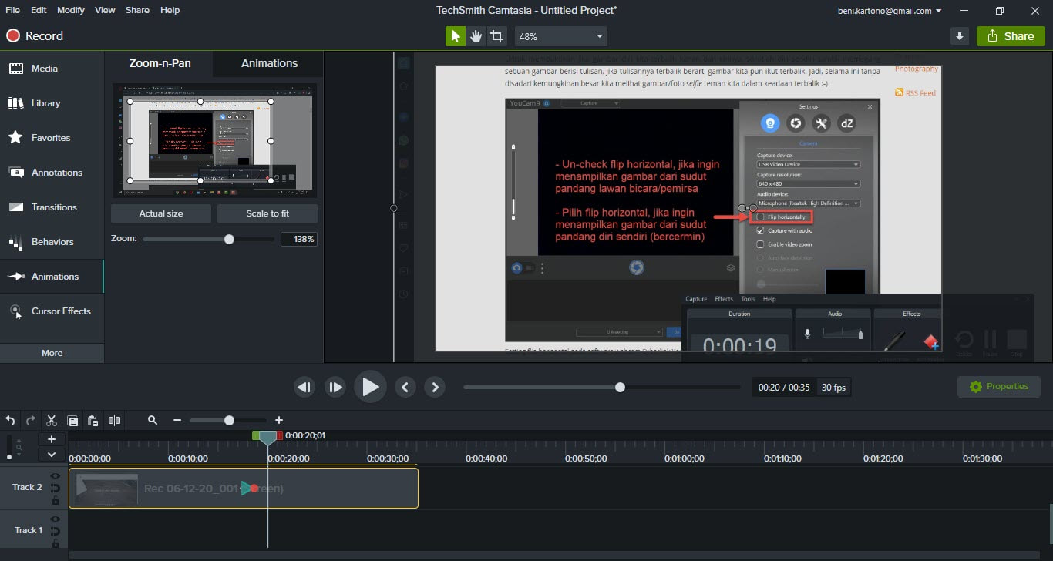Play the video preview
Screen dimensions: 1053x561
coord(370,387)
